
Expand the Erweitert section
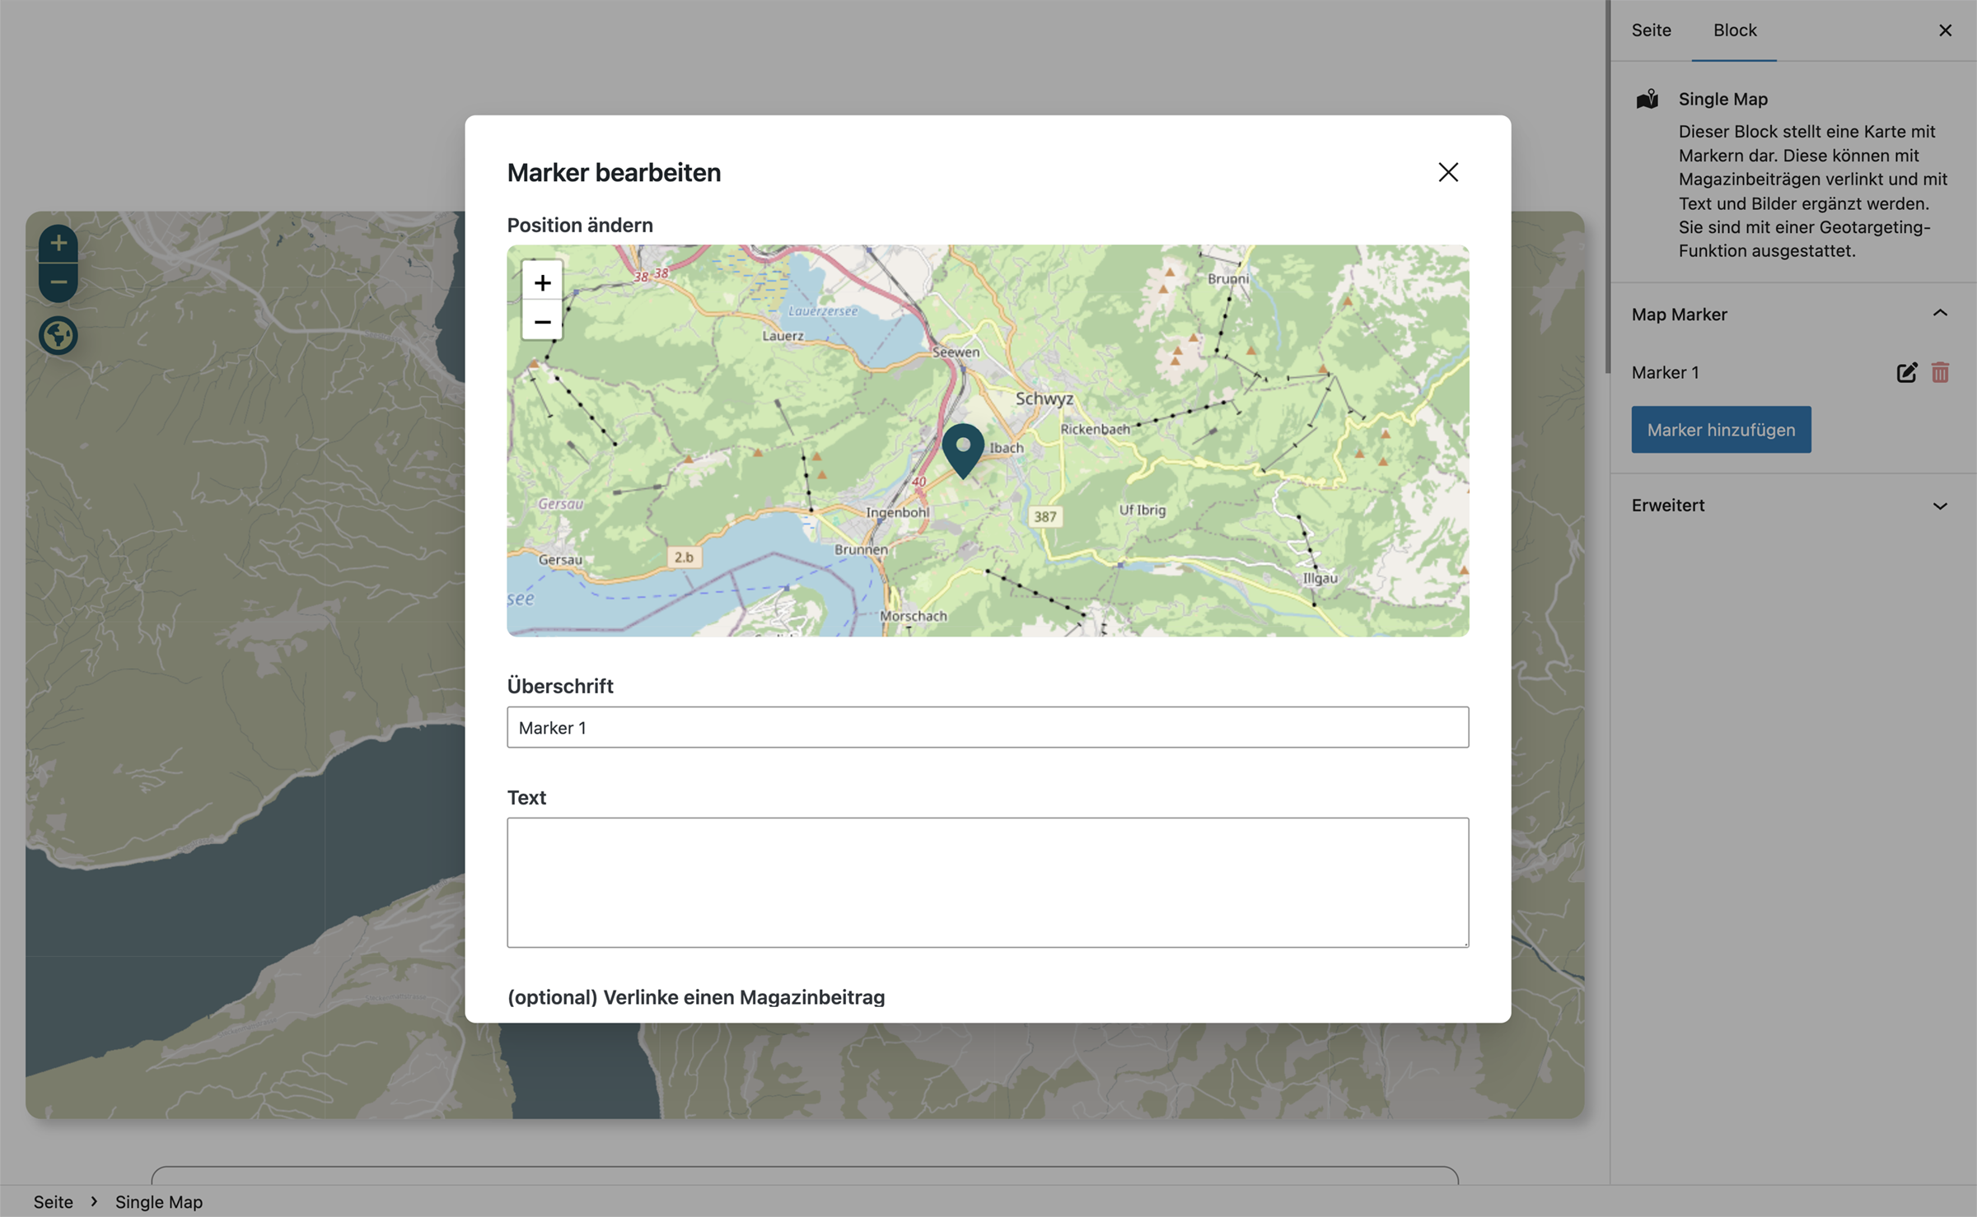point(1940,506)
